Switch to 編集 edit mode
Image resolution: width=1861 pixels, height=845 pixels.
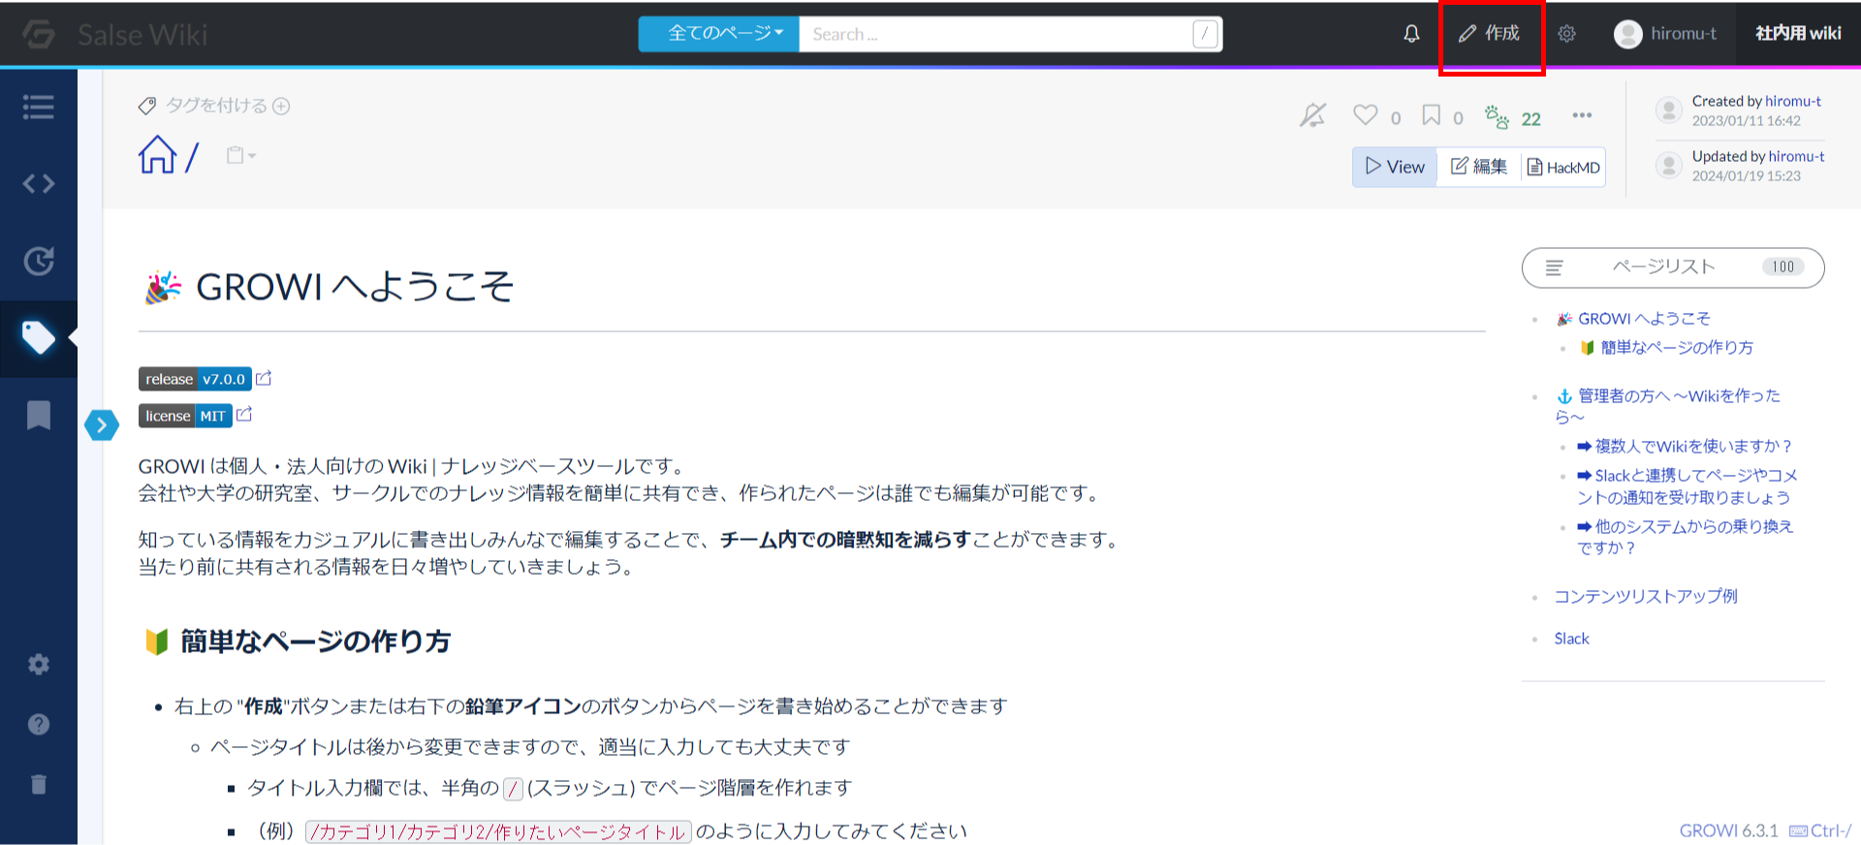click(x=1478, y=167)
